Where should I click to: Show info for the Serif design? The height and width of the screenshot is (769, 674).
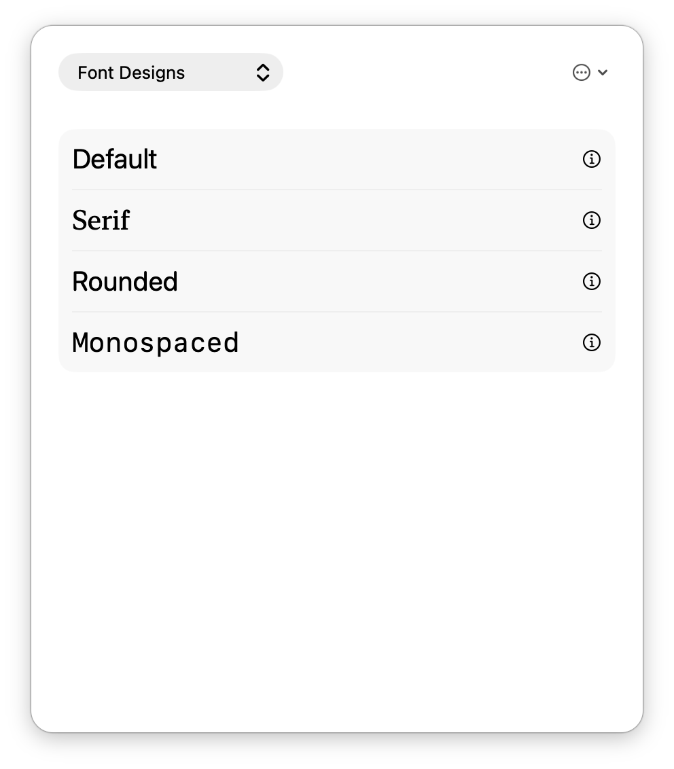[591, 220]
